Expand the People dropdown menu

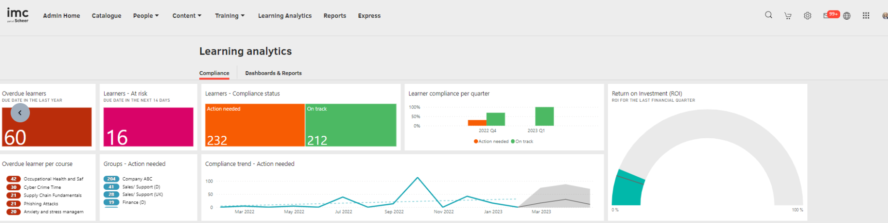point(146,16)
